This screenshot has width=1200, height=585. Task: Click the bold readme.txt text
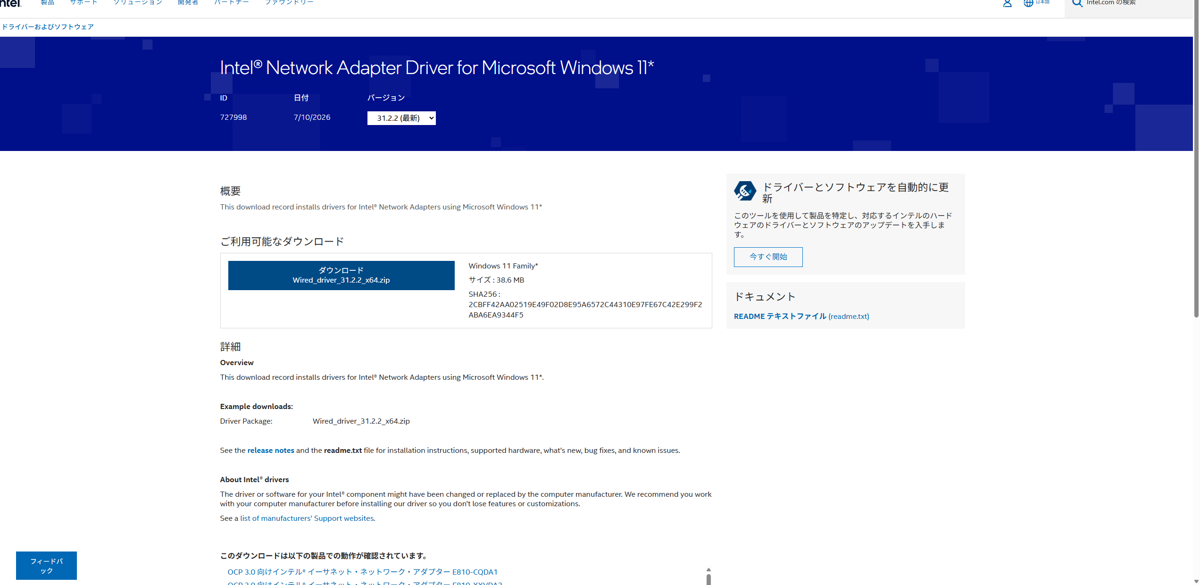pyautogui.click(x=343, y=451)
